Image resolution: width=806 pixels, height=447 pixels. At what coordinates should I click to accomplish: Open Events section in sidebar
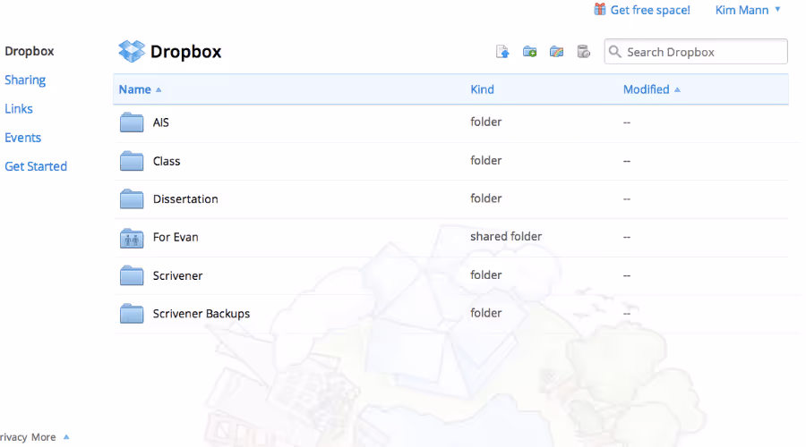click(22, 138)
